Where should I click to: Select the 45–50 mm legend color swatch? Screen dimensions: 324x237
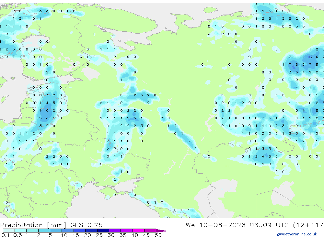point(150,231)
